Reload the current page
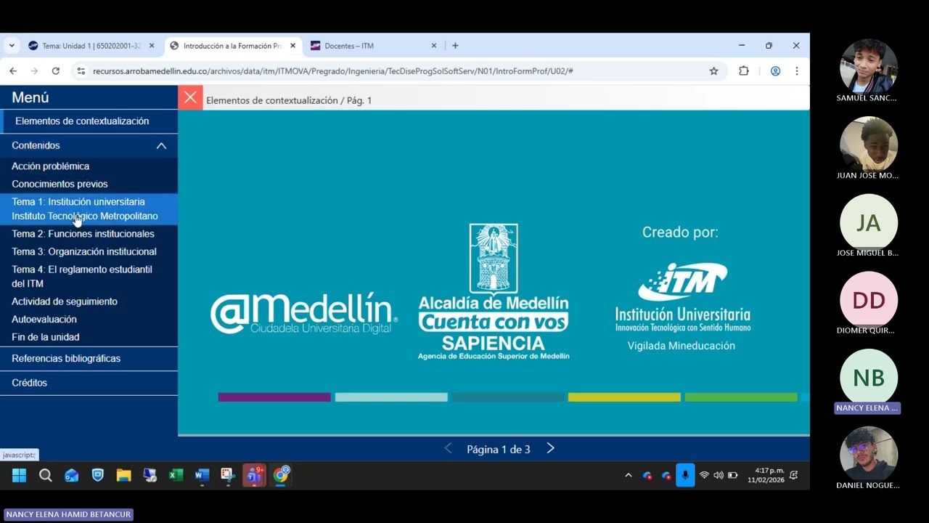The height and width of the screenshot is (523, 929). pos(55,70)
